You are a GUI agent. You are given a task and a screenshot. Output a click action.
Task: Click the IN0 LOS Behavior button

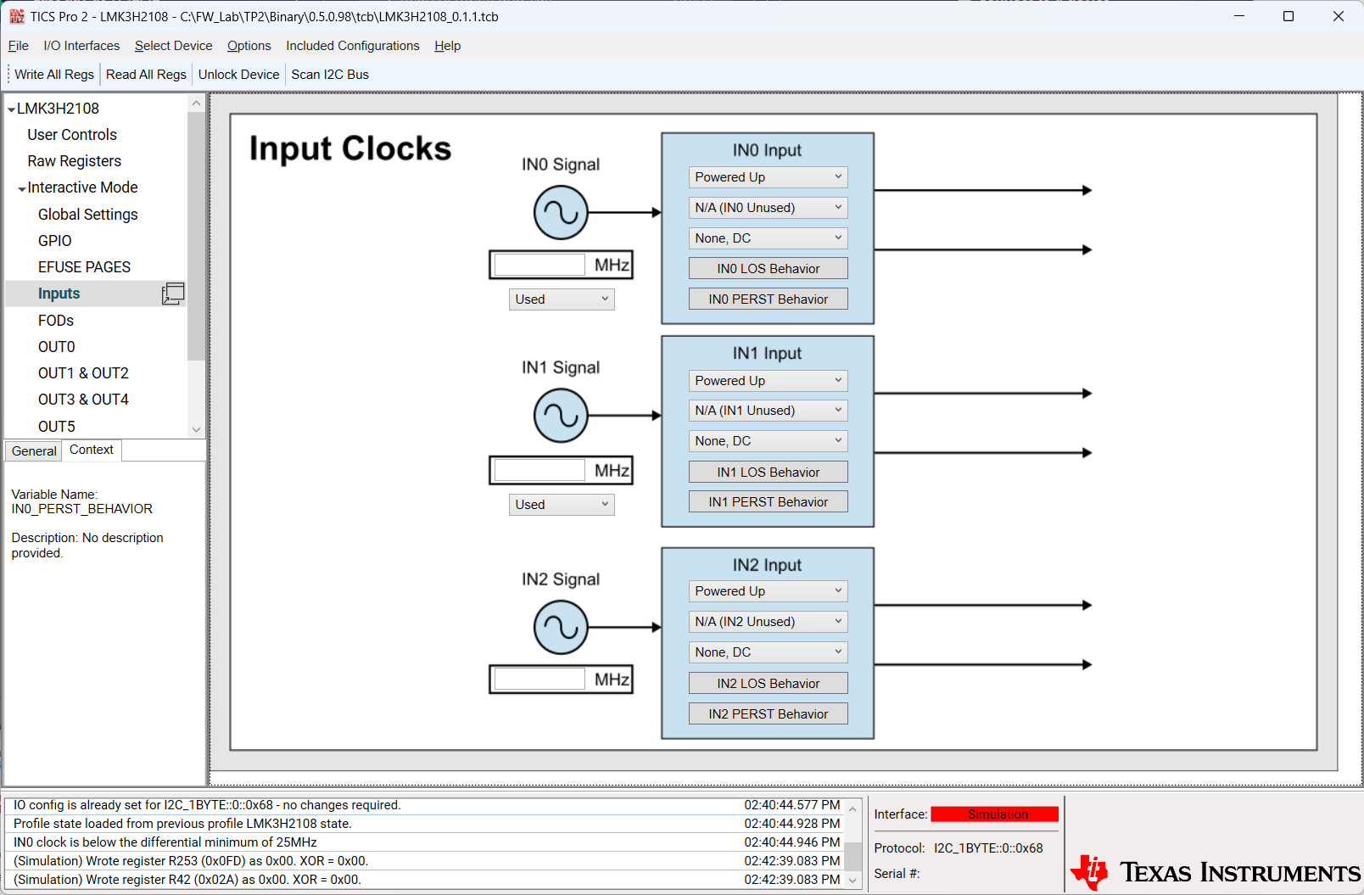[x=767, y=268]
